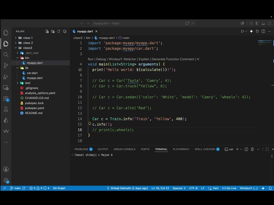The width and height of the screenshot is (274, 205).
Task: Open More Actions ellipsis in editor toolbar
Action: tap(269, 31)
